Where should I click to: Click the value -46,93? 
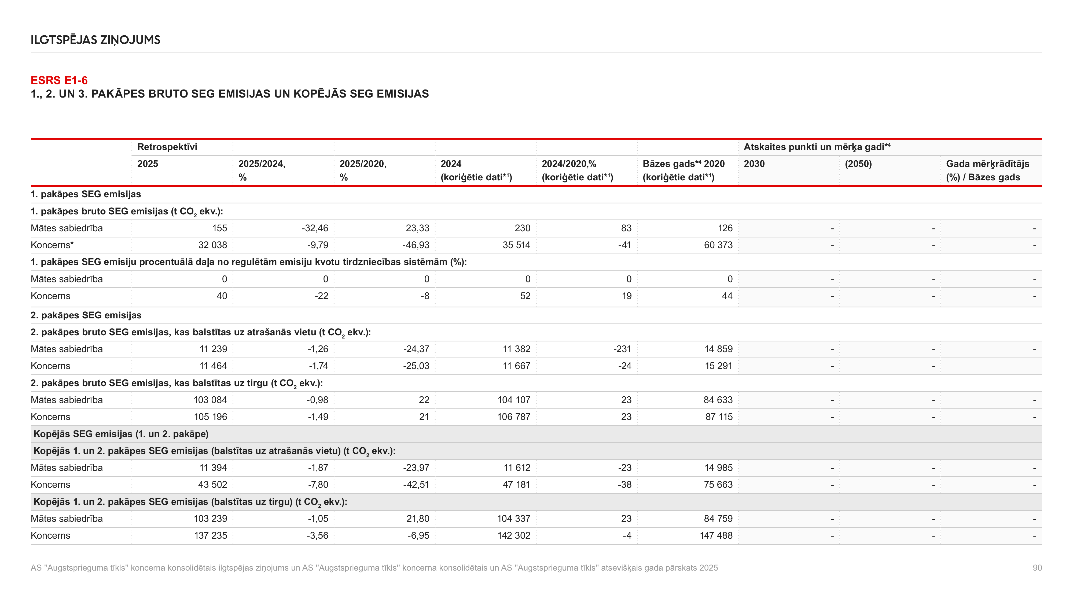(x=416, y=245)
